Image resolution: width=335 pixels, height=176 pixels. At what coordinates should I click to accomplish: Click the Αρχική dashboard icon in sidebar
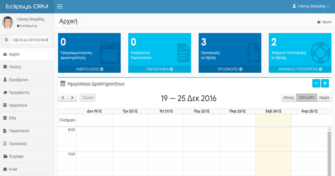5,54
